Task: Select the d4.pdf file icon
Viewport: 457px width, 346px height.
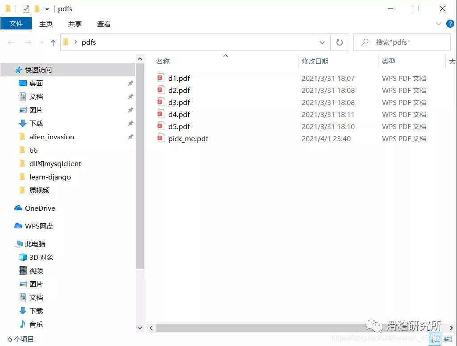Action: pyautogui.click(x=161, y=114)
